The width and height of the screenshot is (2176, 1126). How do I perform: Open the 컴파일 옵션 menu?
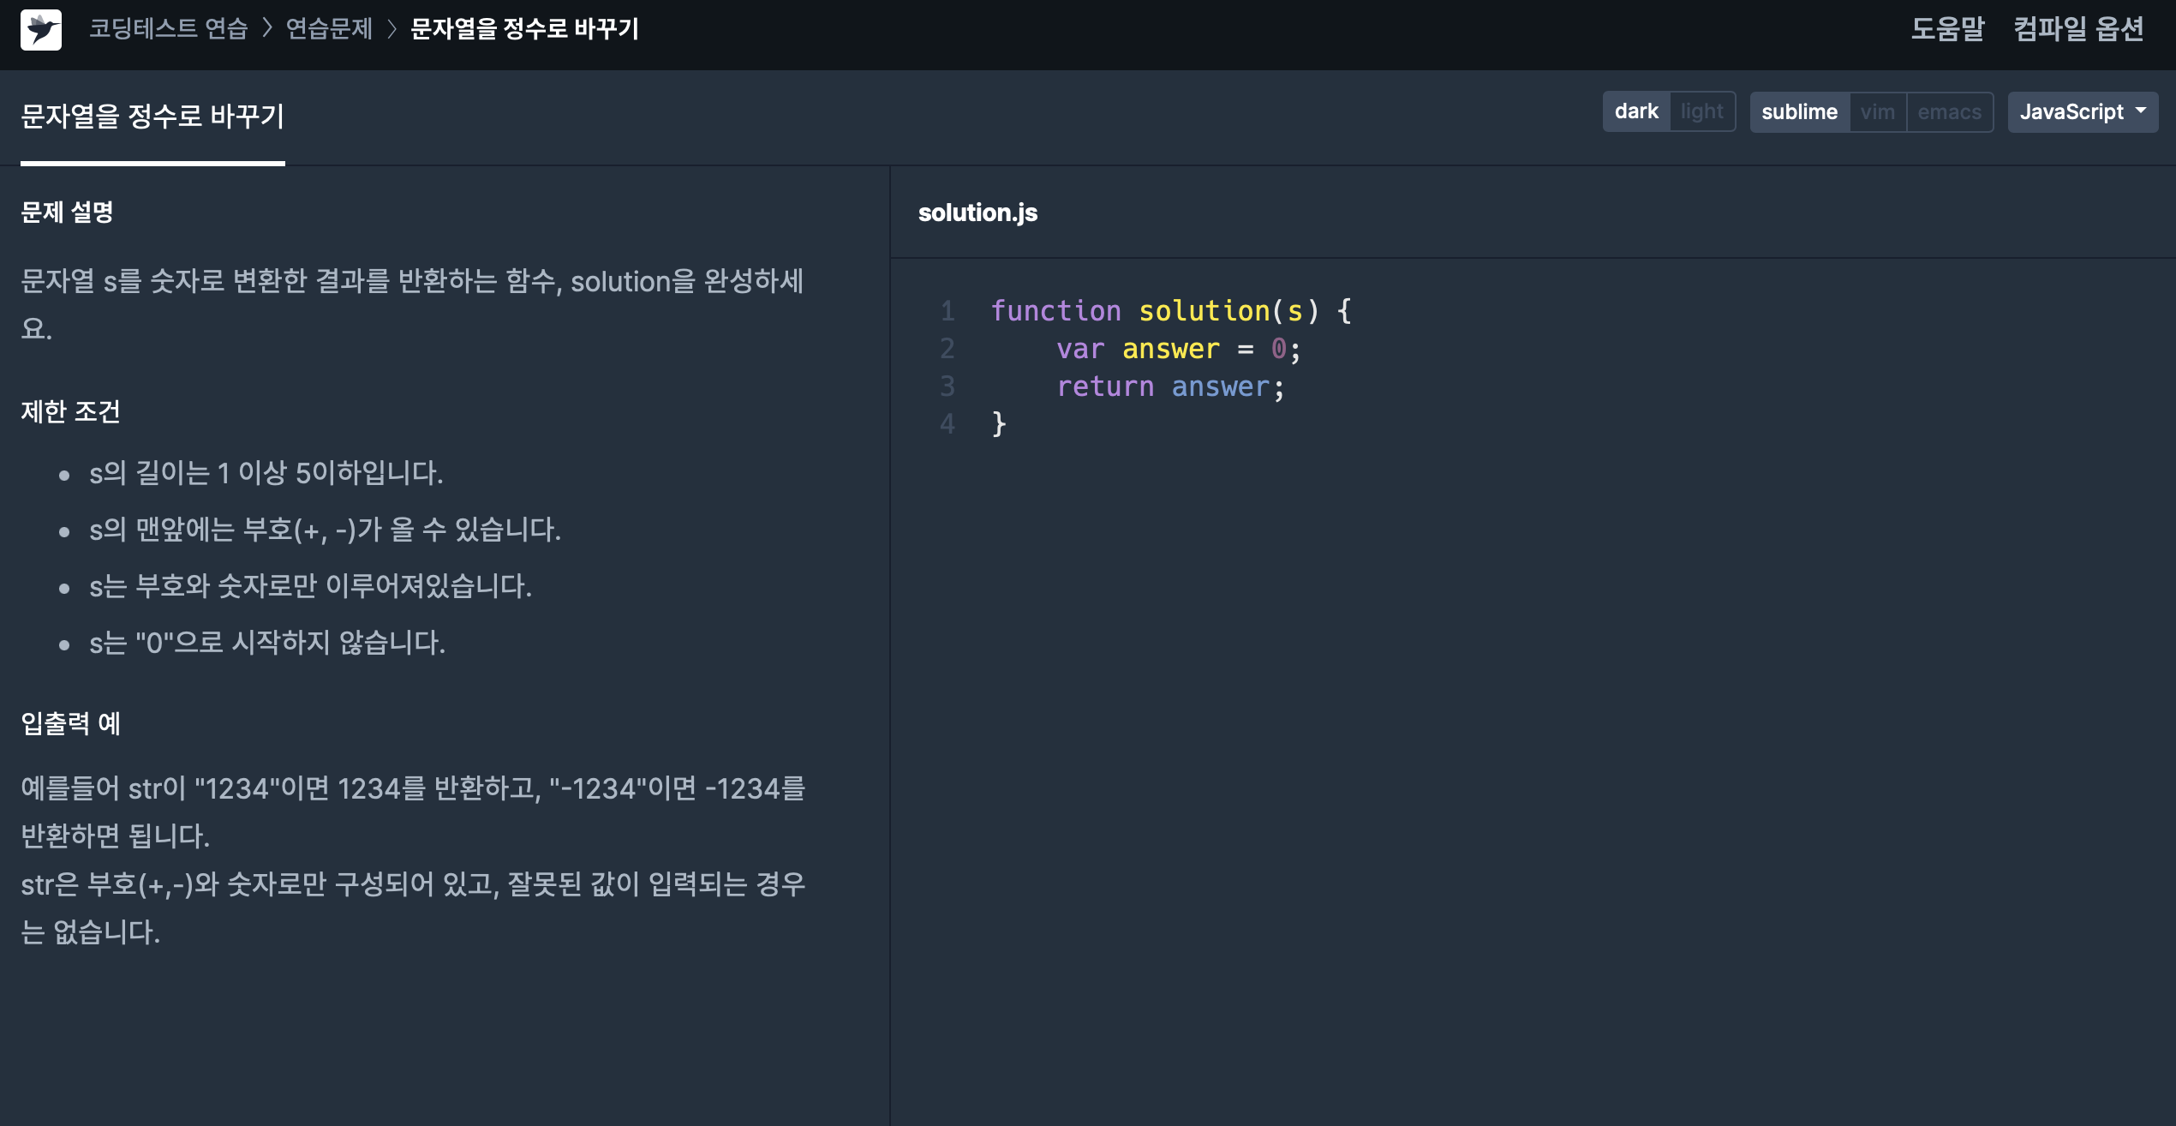(2077, 29)
